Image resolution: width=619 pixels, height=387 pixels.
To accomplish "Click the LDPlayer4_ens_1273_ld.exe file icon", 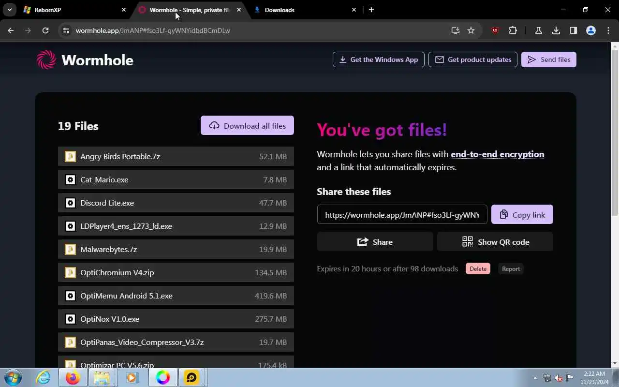I will tap(70, 226).
